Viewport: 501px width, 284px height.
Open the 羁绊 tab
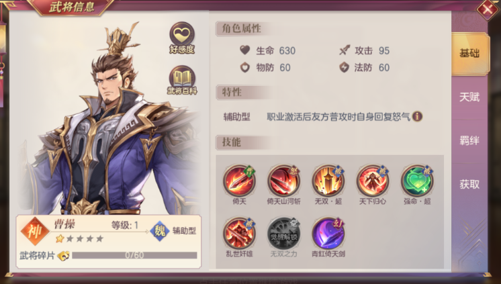pyautogui.click(x=469, y=140)
